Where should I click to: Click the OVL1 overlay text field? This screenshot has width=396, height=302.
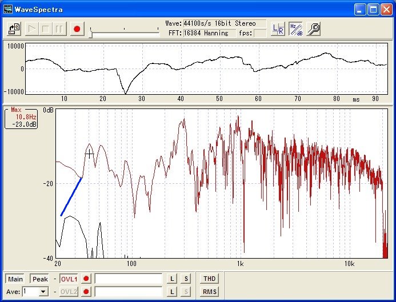pyautogui.click(x=128, y=279)
